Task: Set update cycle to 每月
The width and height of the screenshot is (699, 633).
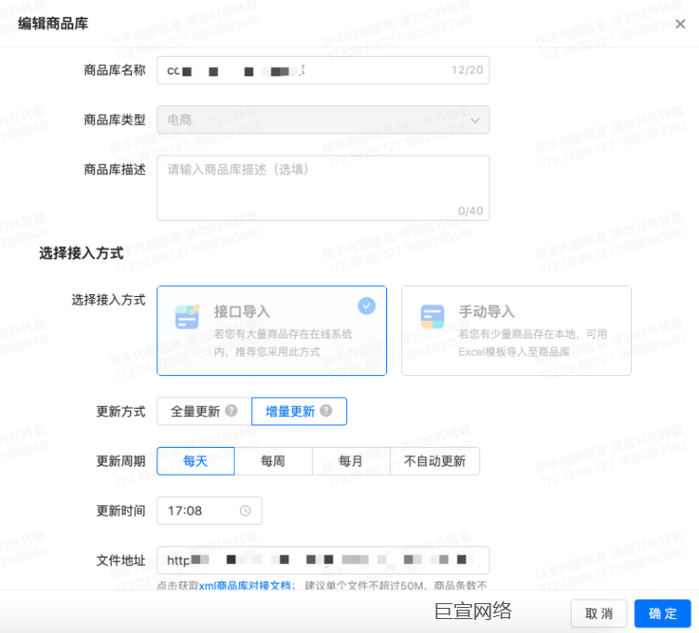Action: (x=351, y=461)
